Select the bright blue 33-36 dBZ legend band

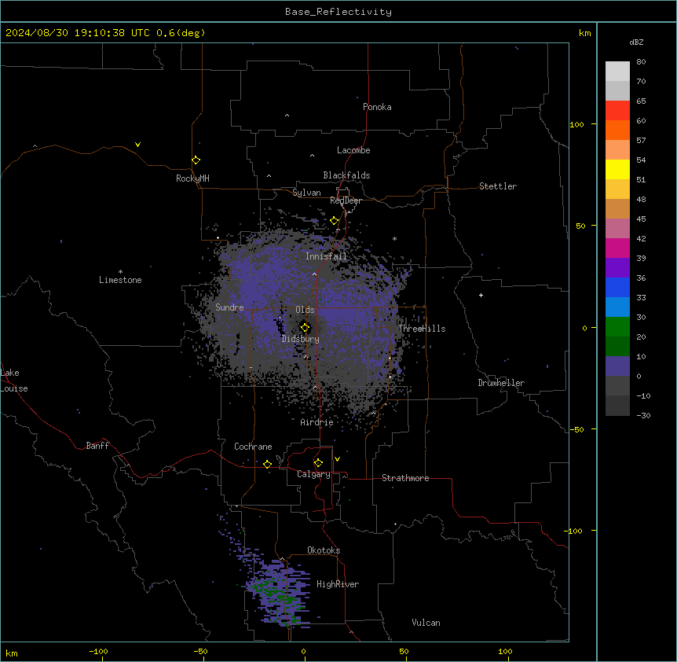(x=617, y=287)
